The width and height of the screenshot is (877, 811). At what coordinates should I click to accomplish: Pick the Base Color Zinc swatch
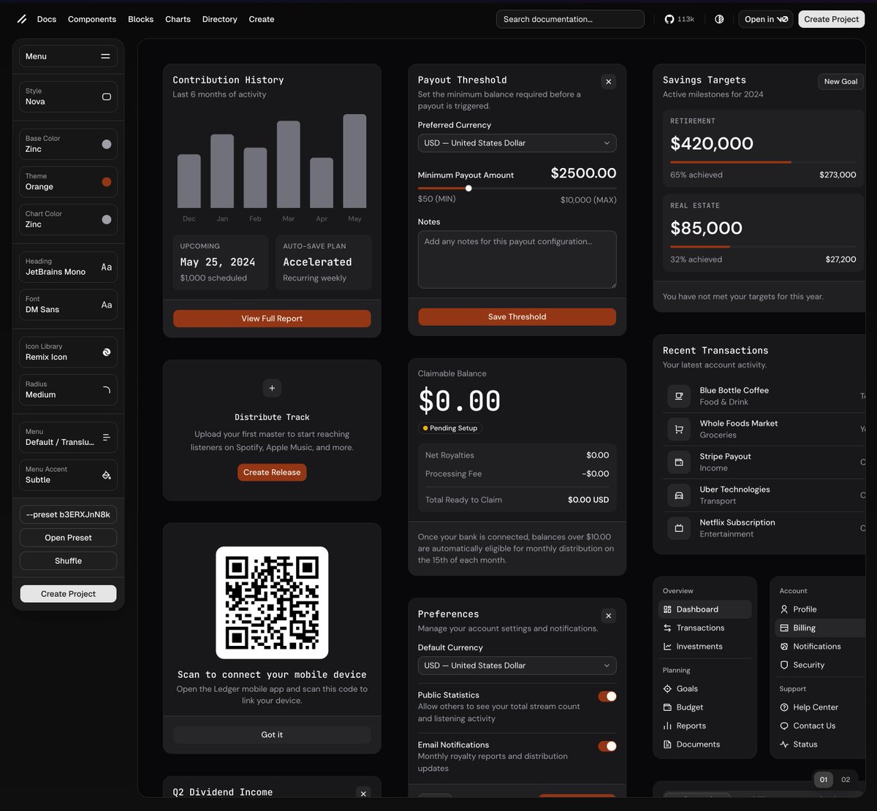click(x=107, y=144)
